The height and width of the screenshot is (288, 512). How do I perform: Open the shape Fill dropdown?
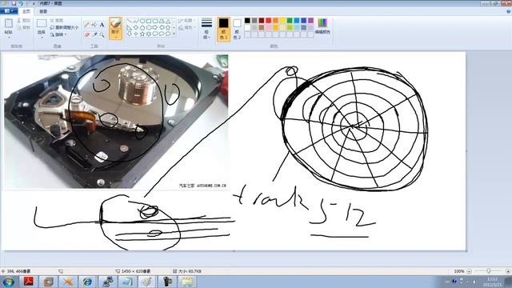click(186, 28)
